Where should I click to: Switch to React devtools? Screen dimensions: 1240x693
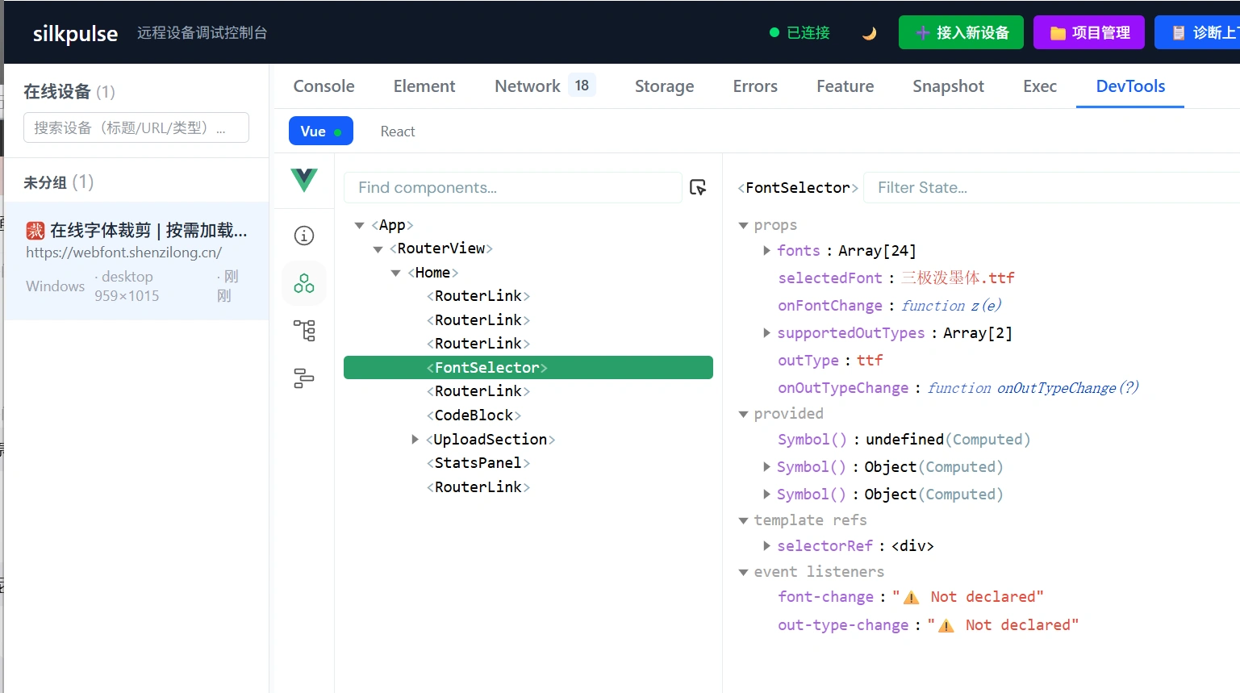tap(398, 132)
